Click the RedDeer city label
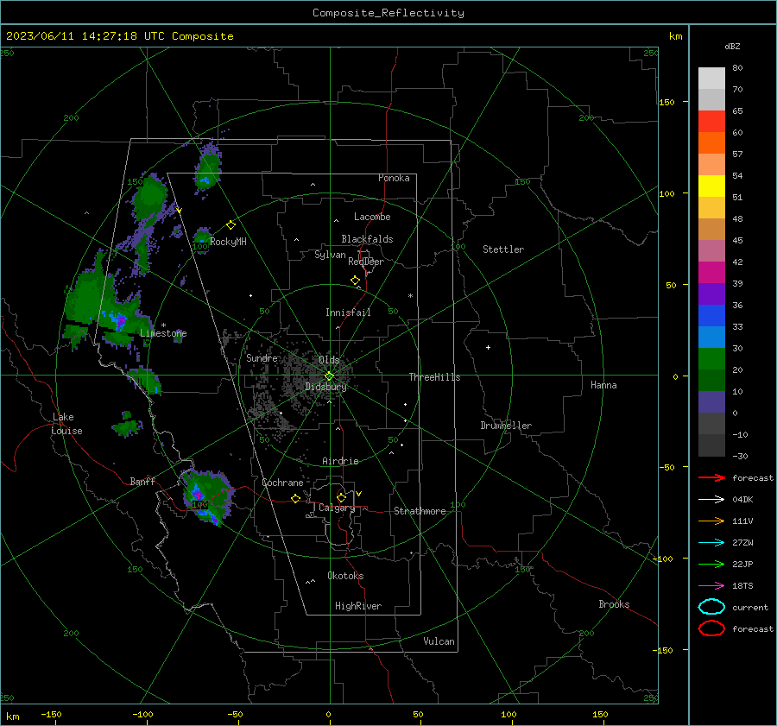The width and height of the screenshot is (777, 726). (x=366, y=262)
